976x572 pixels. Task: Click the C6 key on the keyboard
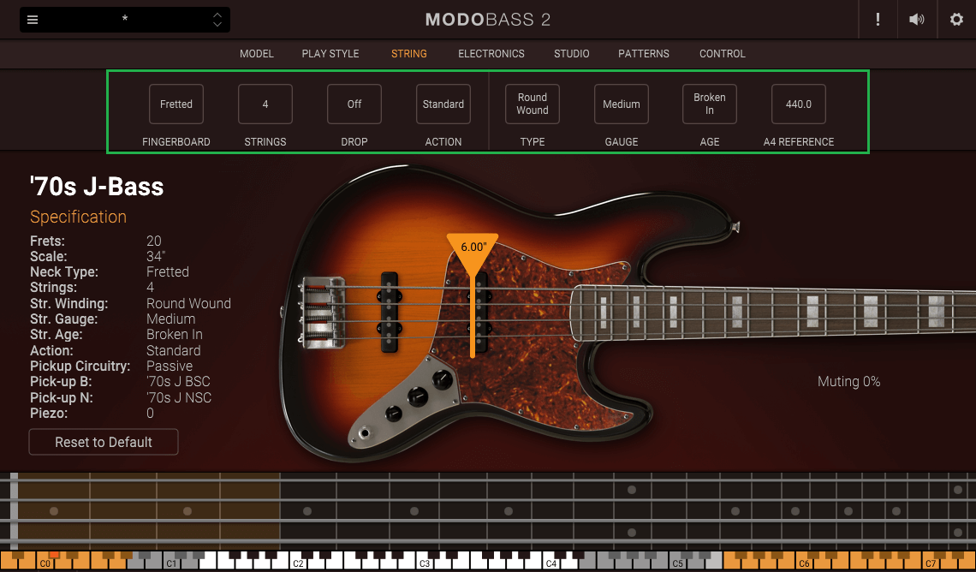pyautogui.click(x=804, y=563)
